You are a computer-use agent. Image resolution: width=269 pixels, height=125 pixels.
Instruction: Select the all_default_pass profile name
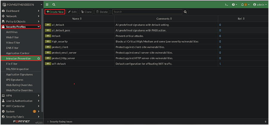coord(61,31)
